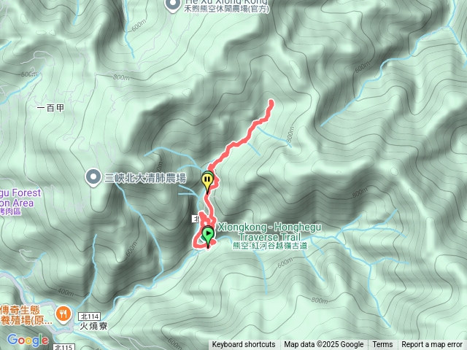Click the 火燒寮 place label
Screen dimensions: 467x350
[x=93, y=326]
